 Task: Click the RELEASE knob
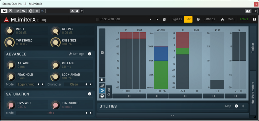56,65
